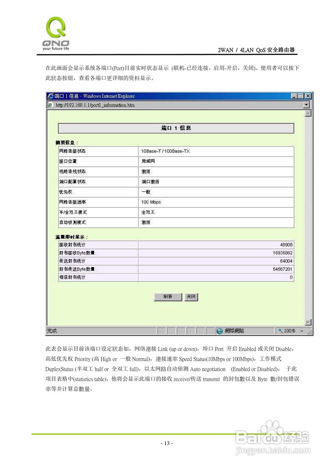Click the 网路连接状态 row label
The image size is (331, 469).
coord(72,151)
